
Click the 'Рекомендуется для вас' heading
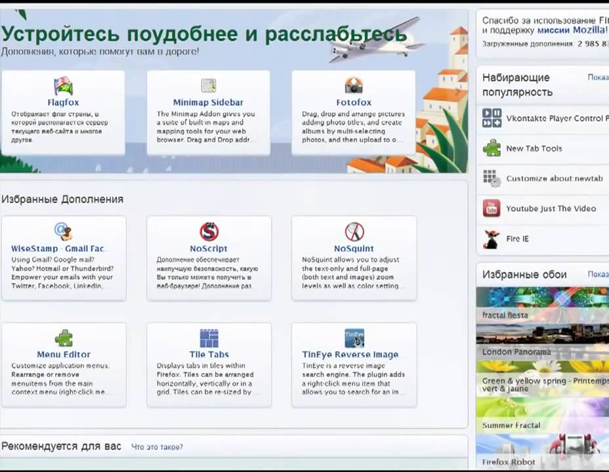point(61,446)
